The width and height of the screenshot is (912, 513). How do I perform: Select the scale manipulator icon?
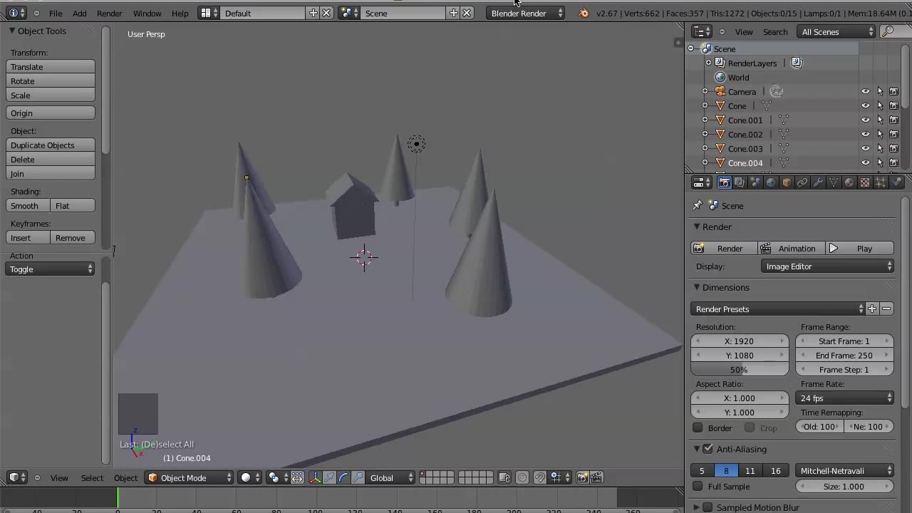click(x=358, y=477)
